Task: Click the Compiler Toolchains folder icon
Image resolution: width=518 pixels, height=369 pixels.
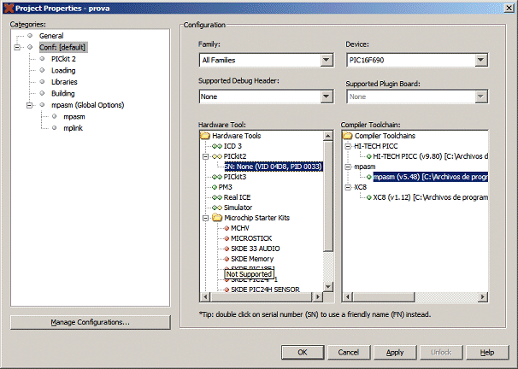Action: [x=347, y=136]
